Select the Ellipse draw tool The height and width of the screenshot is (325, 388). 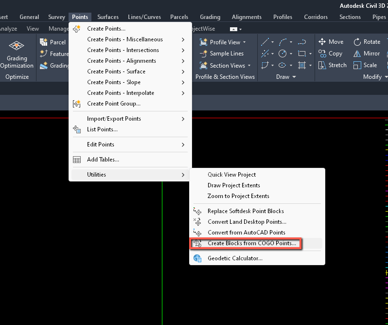tap(282, 65)
